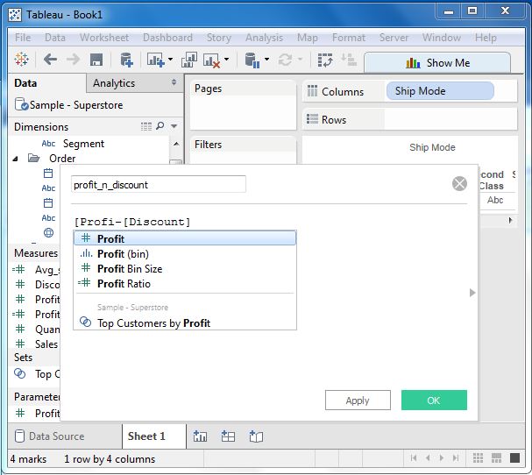The image size is (532, 475).
Task: Click the Swap Rows and Columns icon
Action: (x=326, y=60)
